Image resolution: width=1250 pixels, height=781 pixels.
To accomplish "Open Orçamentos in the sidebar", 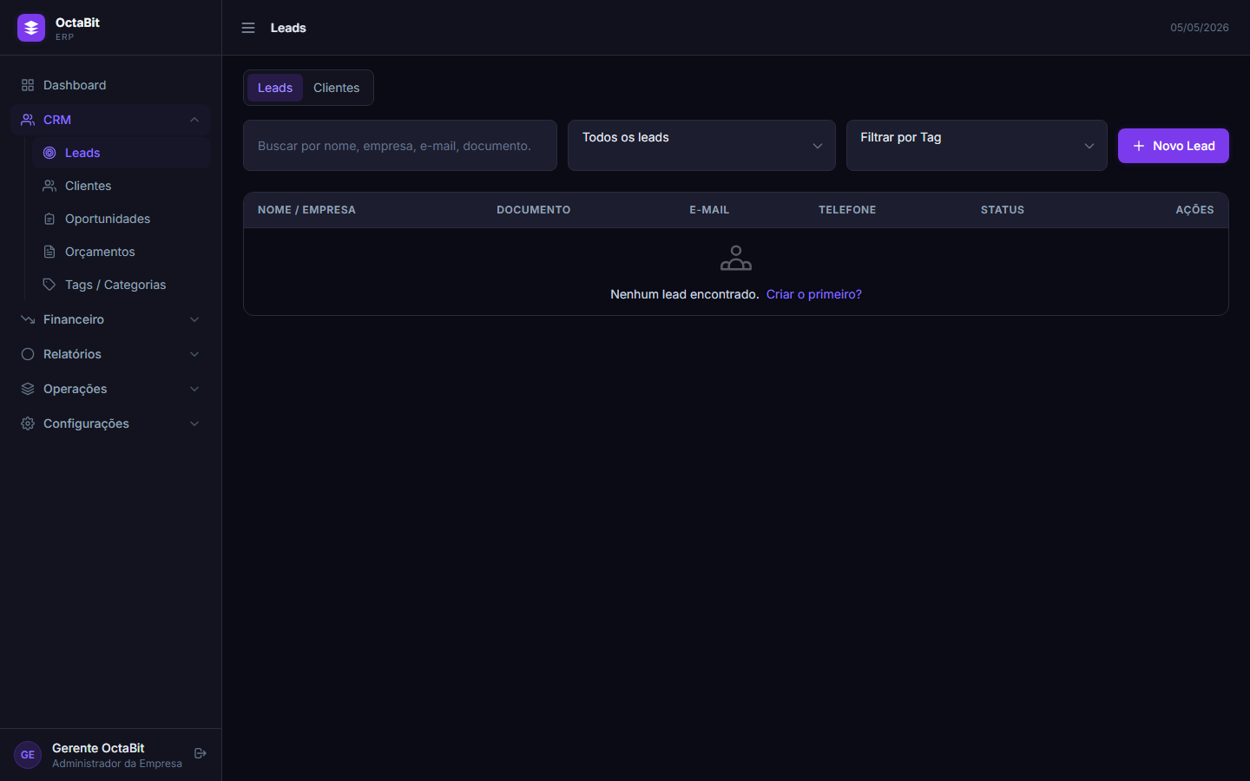I will coord(122,252).
